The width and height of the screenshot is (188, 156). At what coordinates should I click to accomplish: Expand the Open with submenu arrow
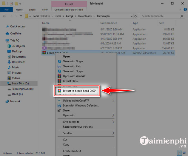coord(113,115)
